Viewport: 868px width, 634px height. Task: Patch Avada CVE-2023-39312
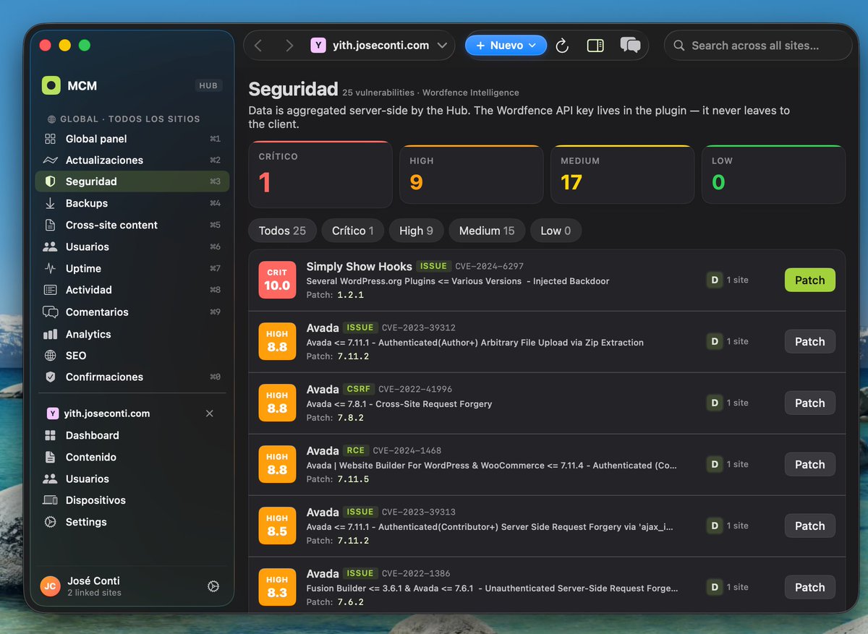click(810, 342)
